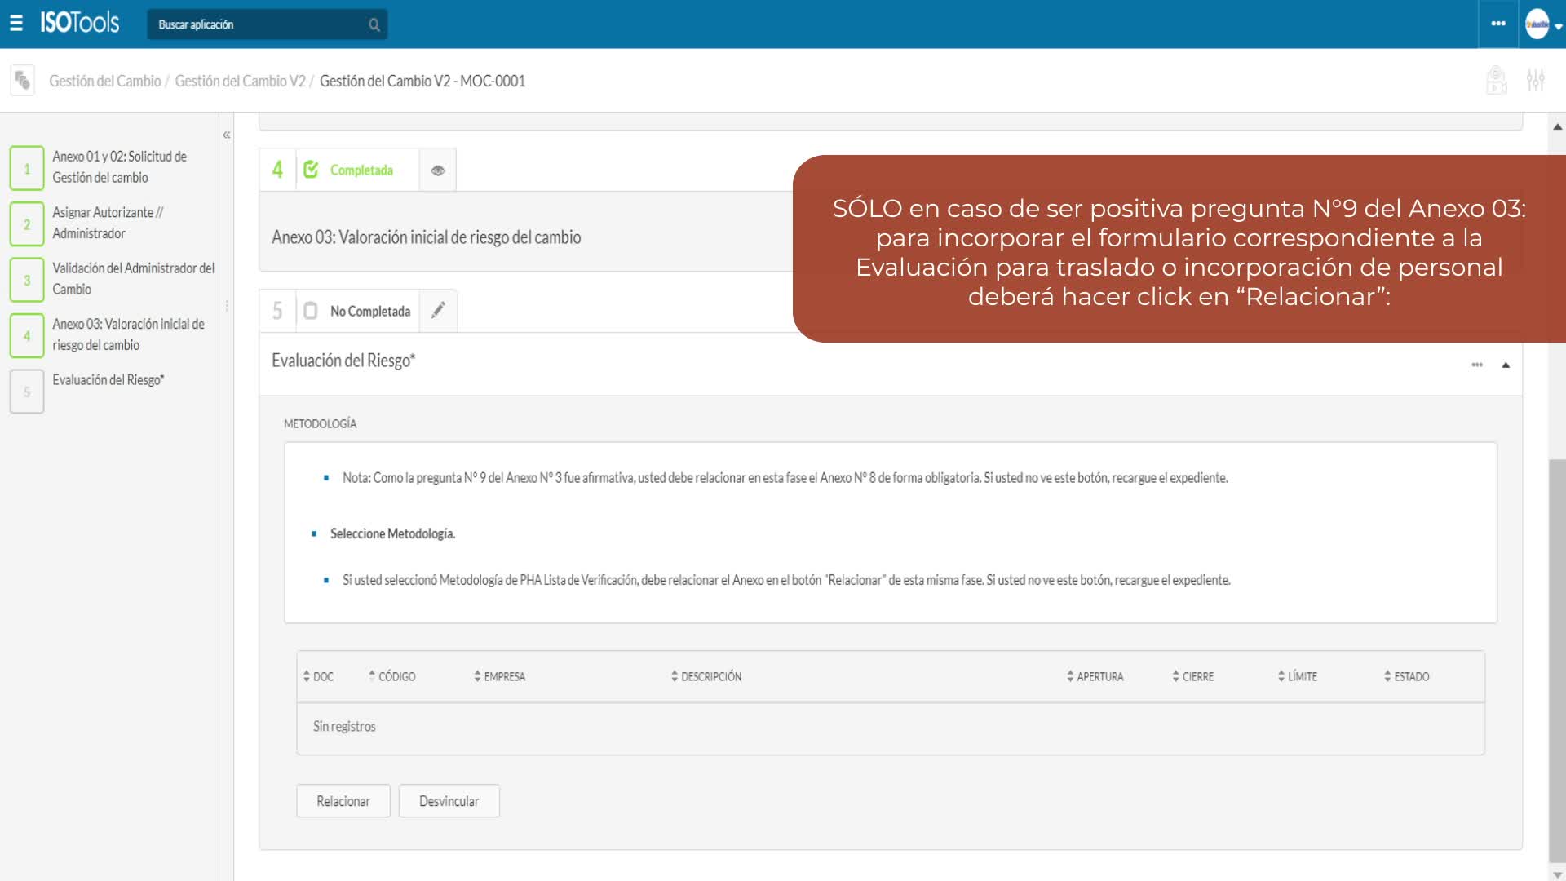Image resolution: width=1566 pixels, height=881 pixels.
Task: Open Evaluación del Riesgo three-dots menu
Action: point(1476,365)
